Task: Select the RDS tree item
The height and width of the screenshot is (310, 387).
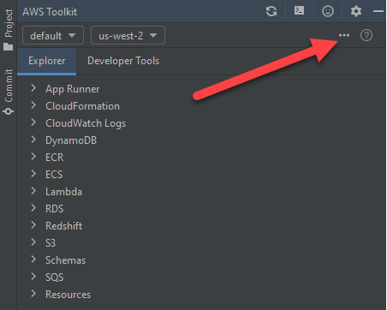Action: point(55,209)
